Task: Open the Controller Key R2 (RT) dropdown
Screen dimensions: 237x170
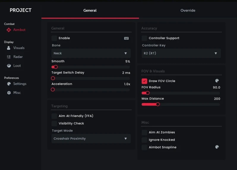Action: pyautogui.click(x=181, y=53)
